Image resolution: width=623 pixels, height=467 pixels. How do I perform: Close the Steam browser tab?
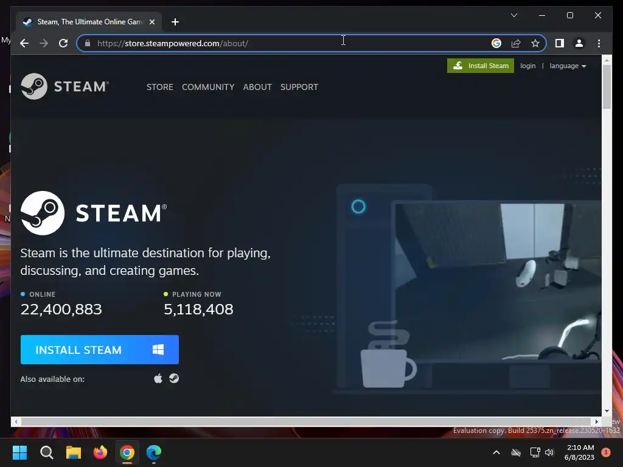(x=151, y=22)
